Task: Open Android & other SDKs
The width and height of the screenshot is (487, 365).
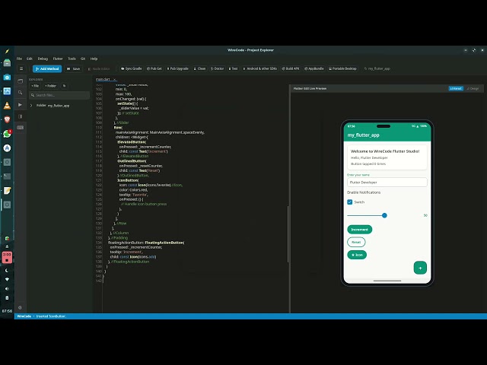Action: (260, 68)
